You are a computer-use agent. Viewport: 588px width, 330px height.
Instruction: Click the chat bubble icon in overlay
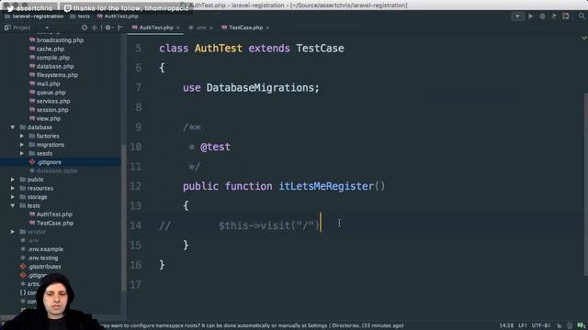point(67,8)
